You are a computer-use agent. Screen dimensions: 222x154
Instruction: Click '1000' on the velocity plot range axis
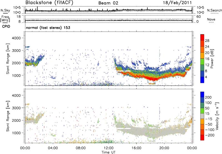click(16, 133)
